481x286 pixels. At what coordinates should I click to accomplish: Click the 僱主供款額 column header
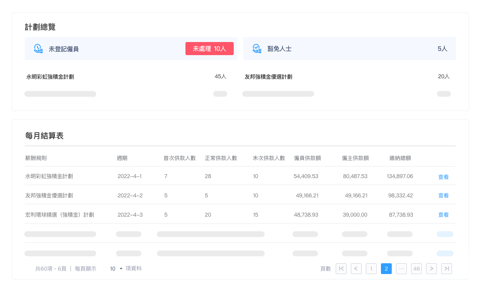[355, 158]
